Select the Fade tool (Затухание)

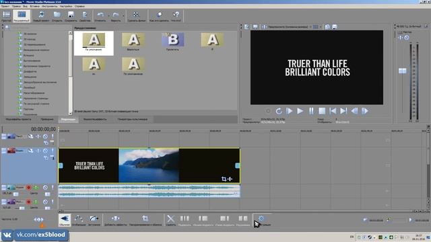[x=94, y=220]
